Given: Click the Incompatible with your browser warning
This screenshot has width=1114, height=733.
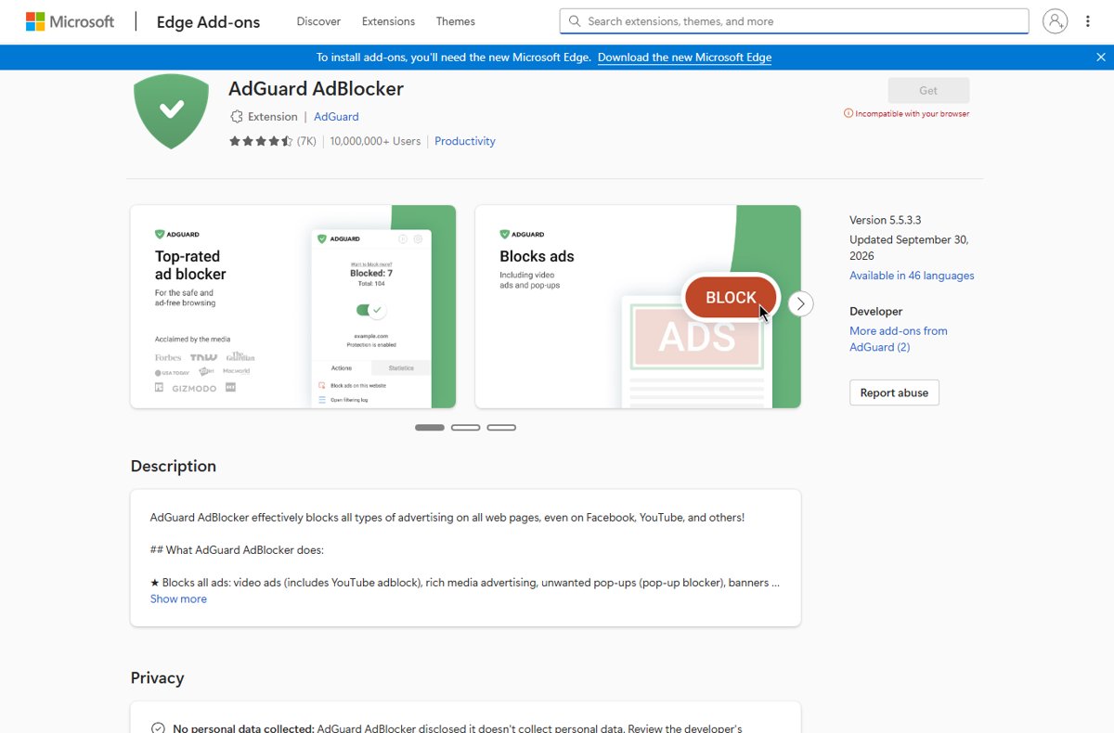Looking at the screenshot, I should point(906,113).
